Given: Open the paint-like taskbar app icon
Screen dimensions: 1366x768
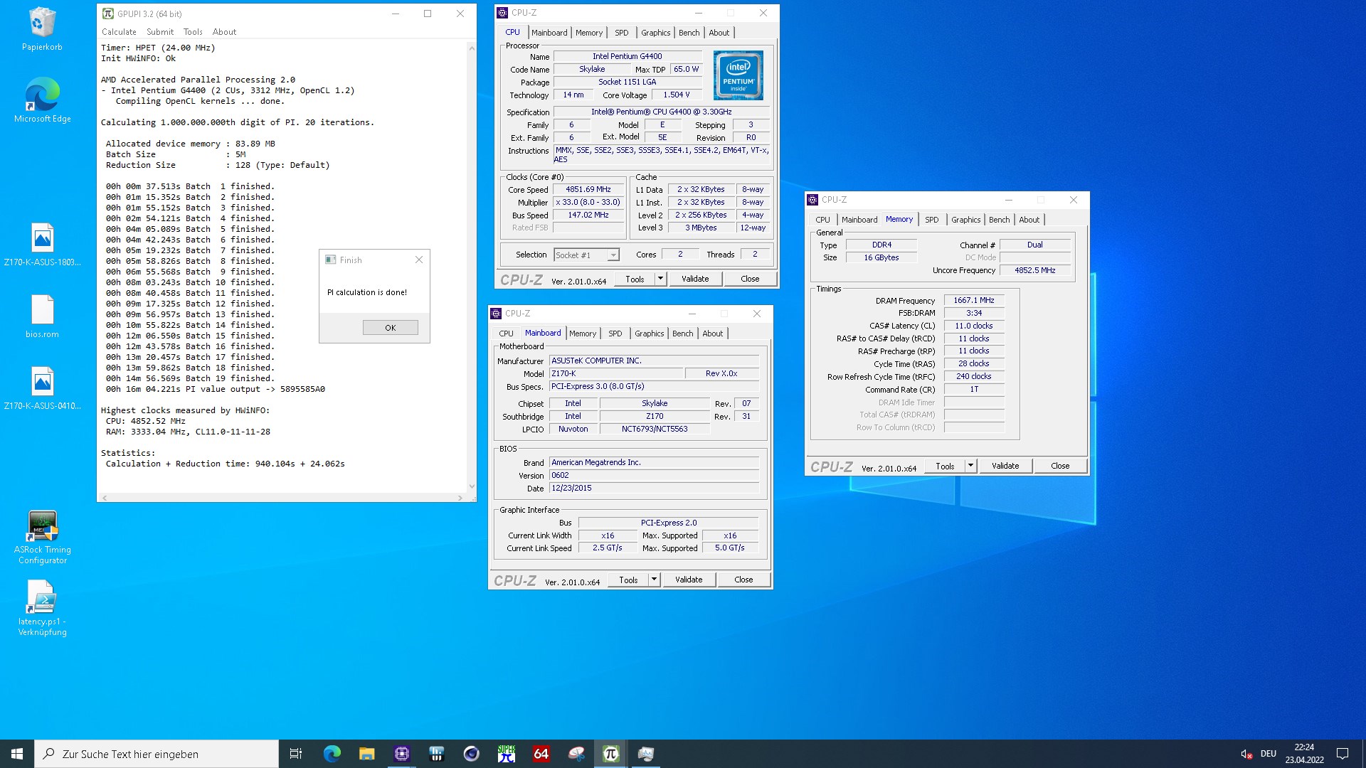Looking at the screenshot, I should 576,754.
